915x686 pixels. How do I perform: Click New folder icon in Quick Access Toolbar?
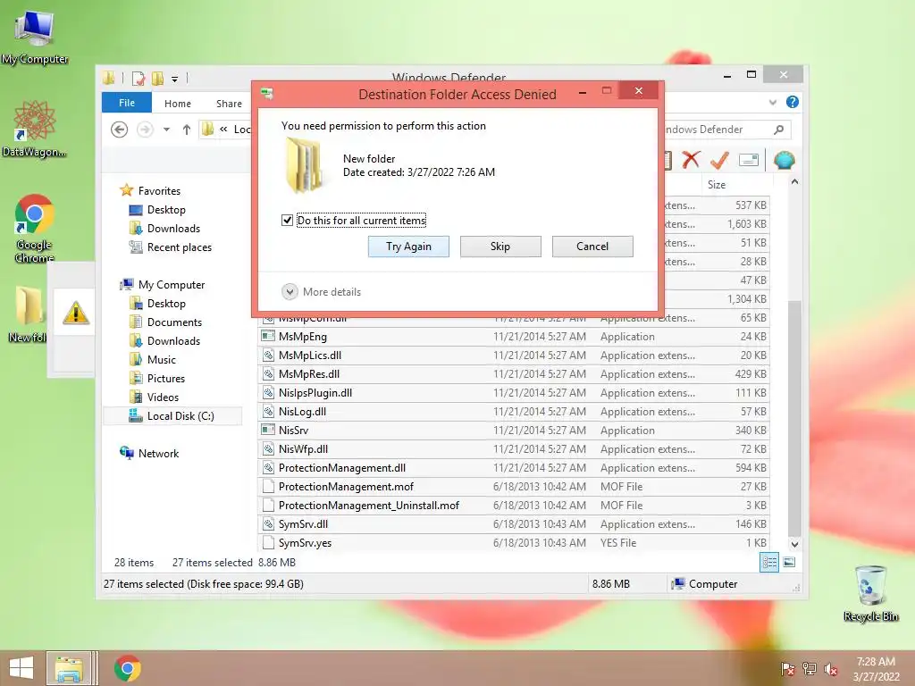157,79
